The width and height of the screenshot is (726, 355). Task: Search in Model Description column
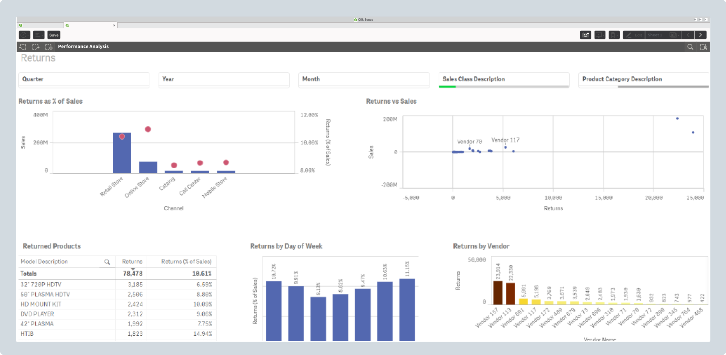pos(107,262)
